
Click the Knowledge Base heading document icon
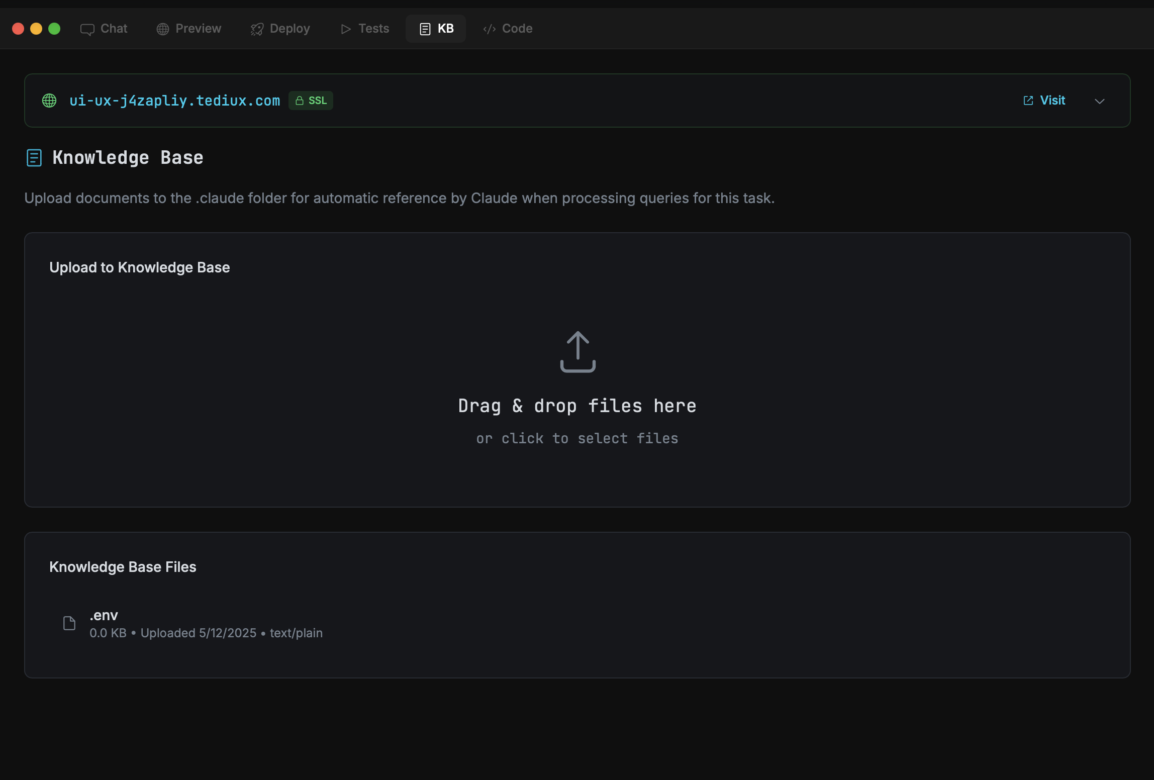point(34,158)
